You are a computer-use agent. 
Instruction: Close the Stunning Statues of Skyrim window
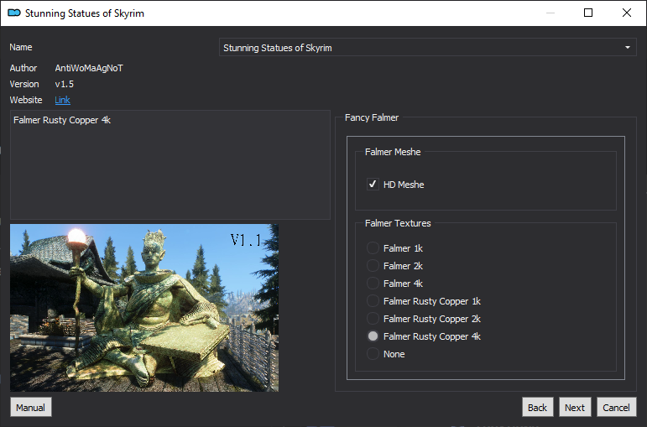tap(626, 13)
